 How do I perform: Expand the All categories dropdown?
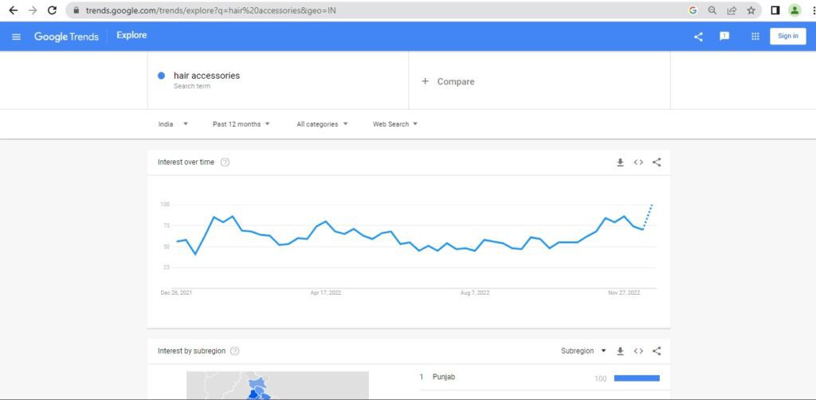click(322, 124)
